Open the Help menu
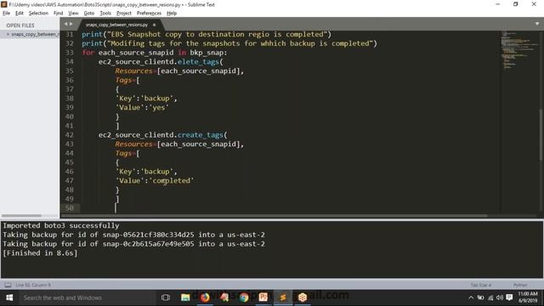This screenshot has height=306, width=544. [172, 14]
